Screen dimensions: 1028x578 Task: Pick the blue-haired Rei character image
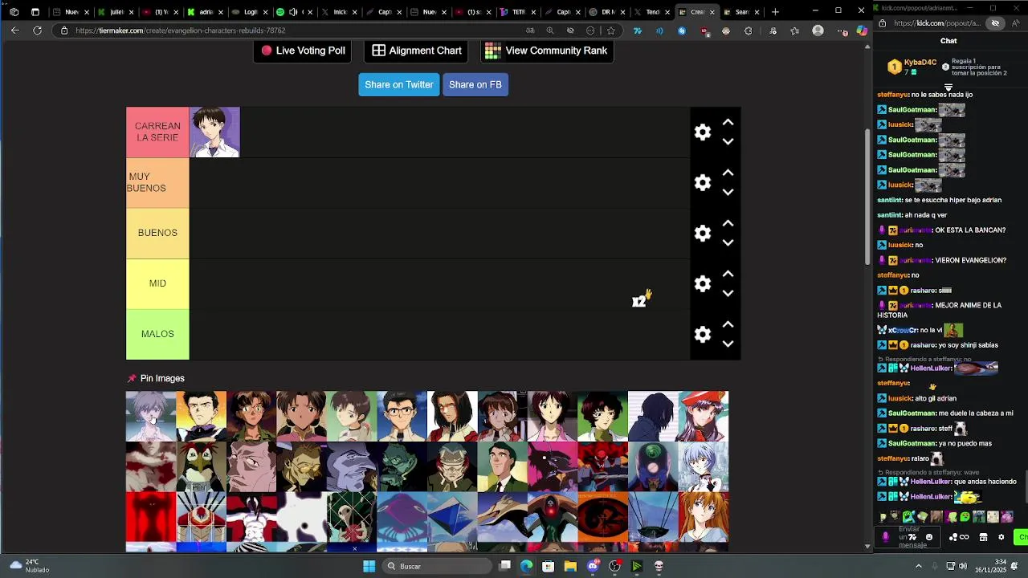point(704,466)
